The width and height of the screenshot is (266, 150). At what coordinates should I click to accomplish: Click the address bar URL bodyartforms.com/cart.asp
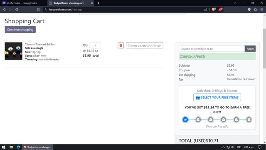point(66,10)
